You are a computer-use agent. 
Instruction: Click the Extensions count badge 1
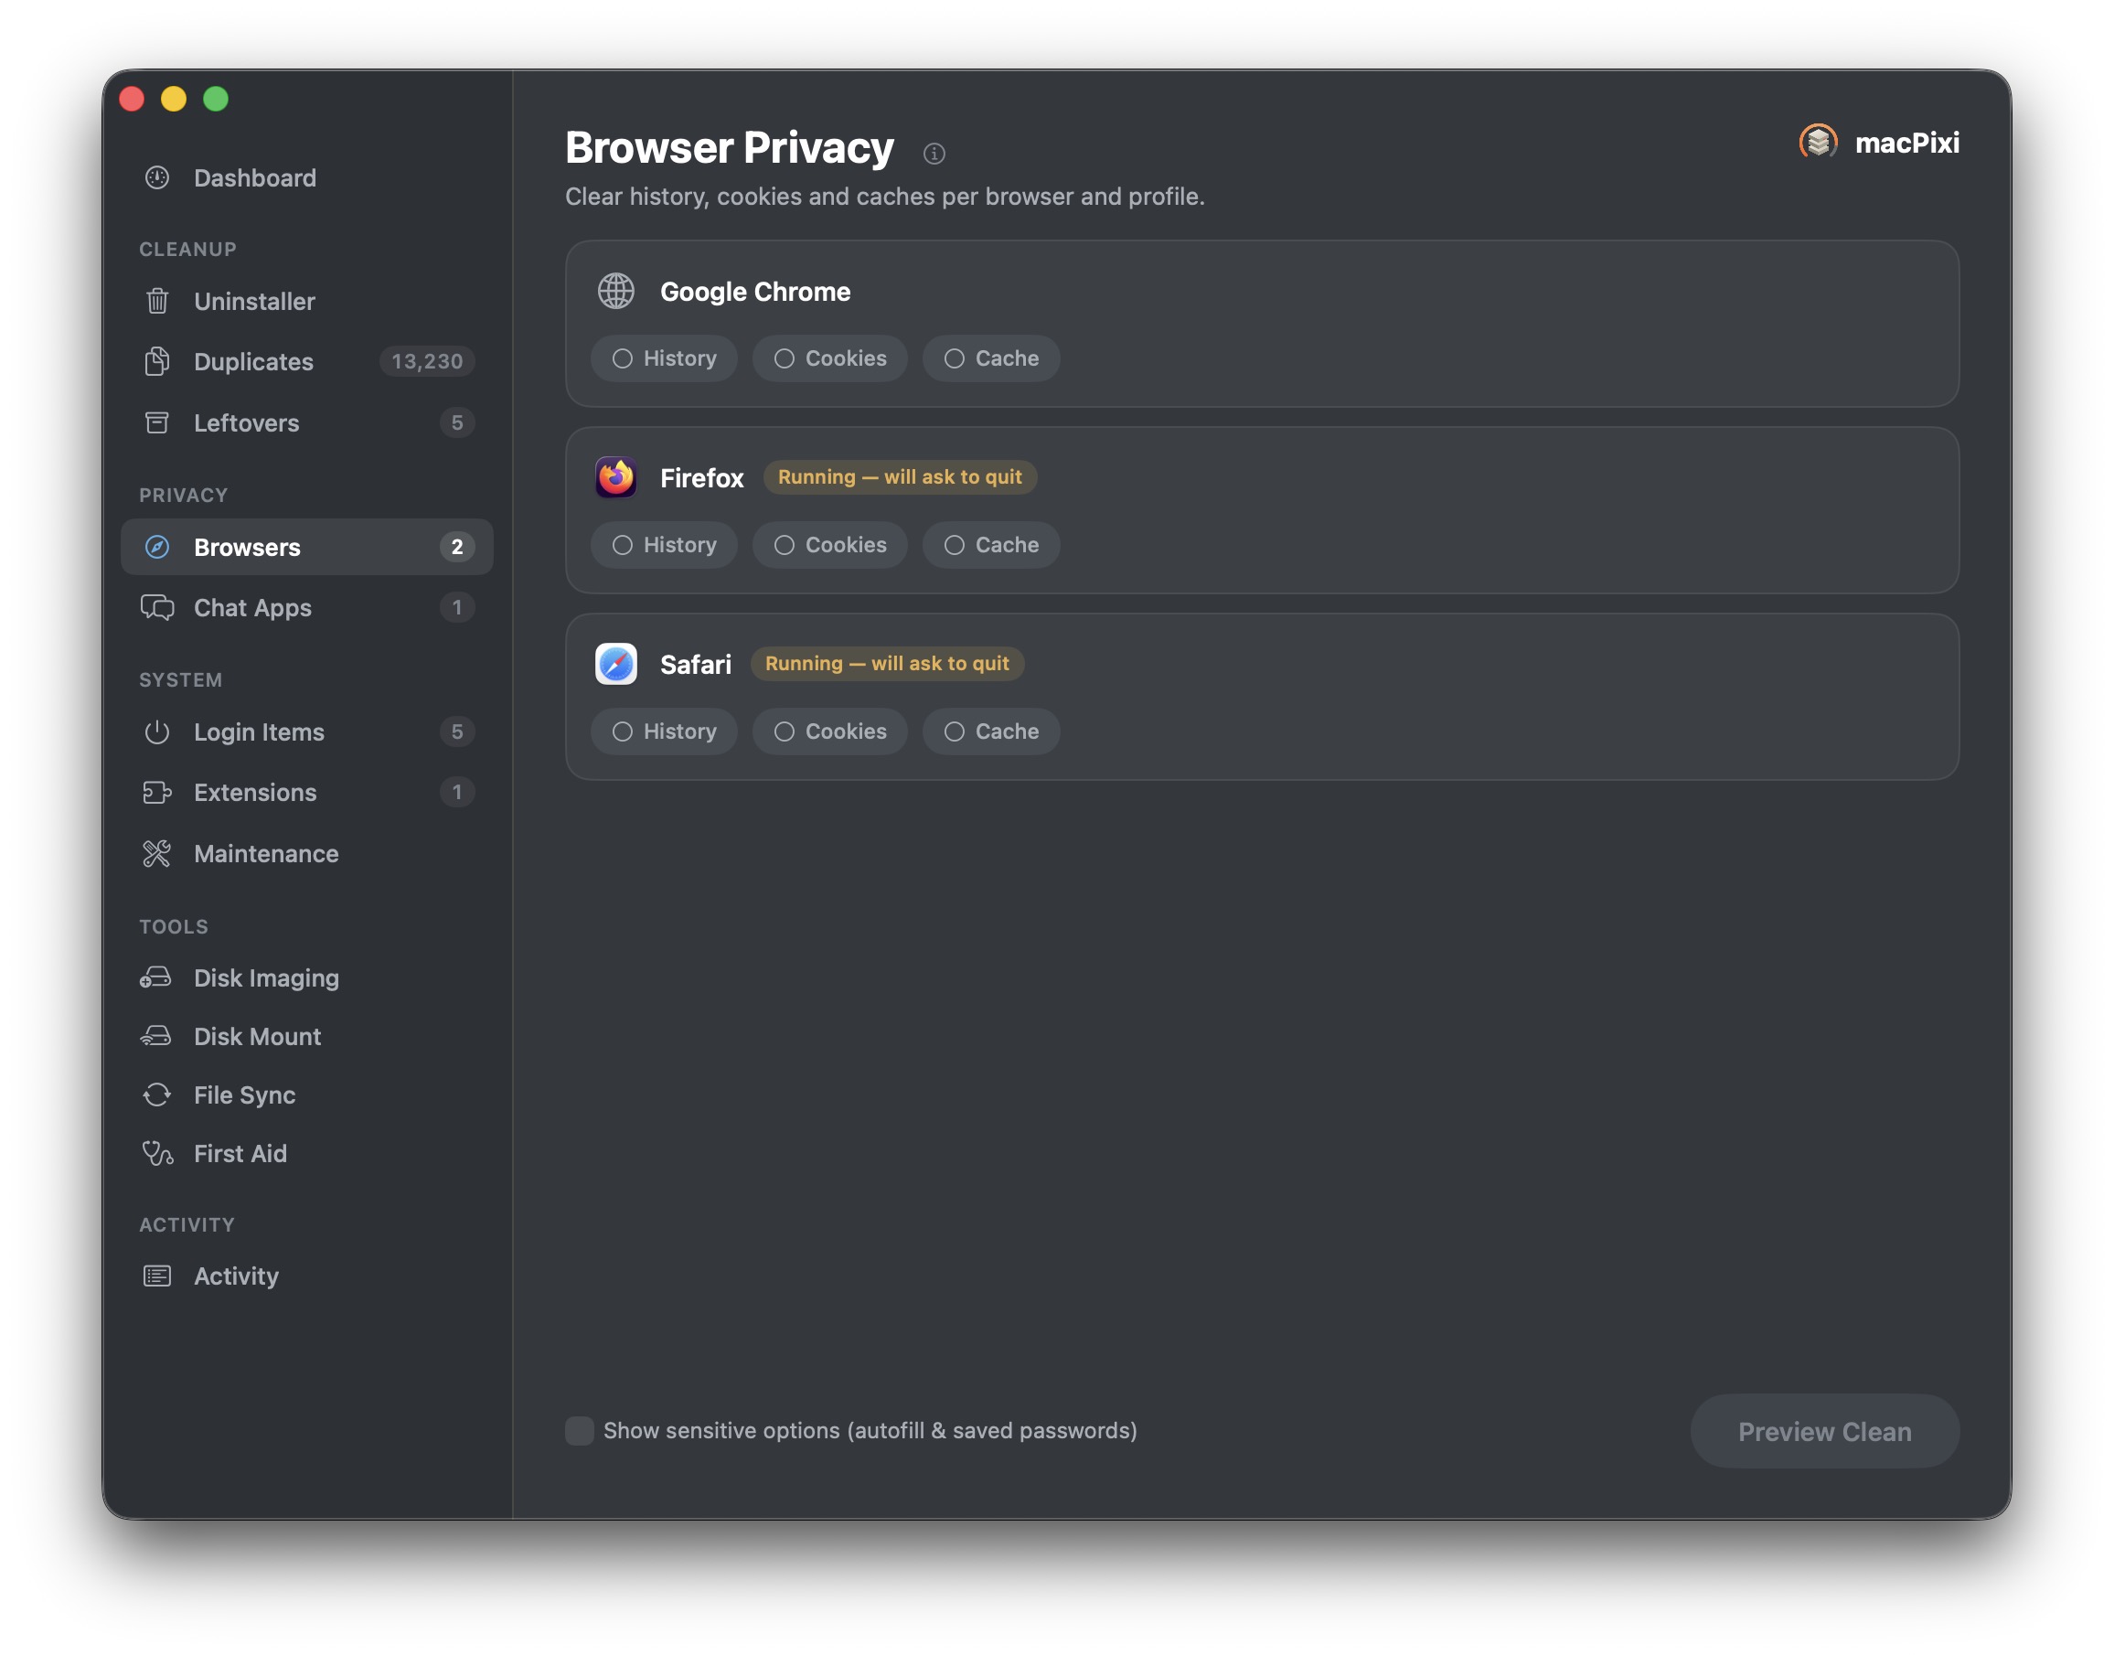click(457, 793)
